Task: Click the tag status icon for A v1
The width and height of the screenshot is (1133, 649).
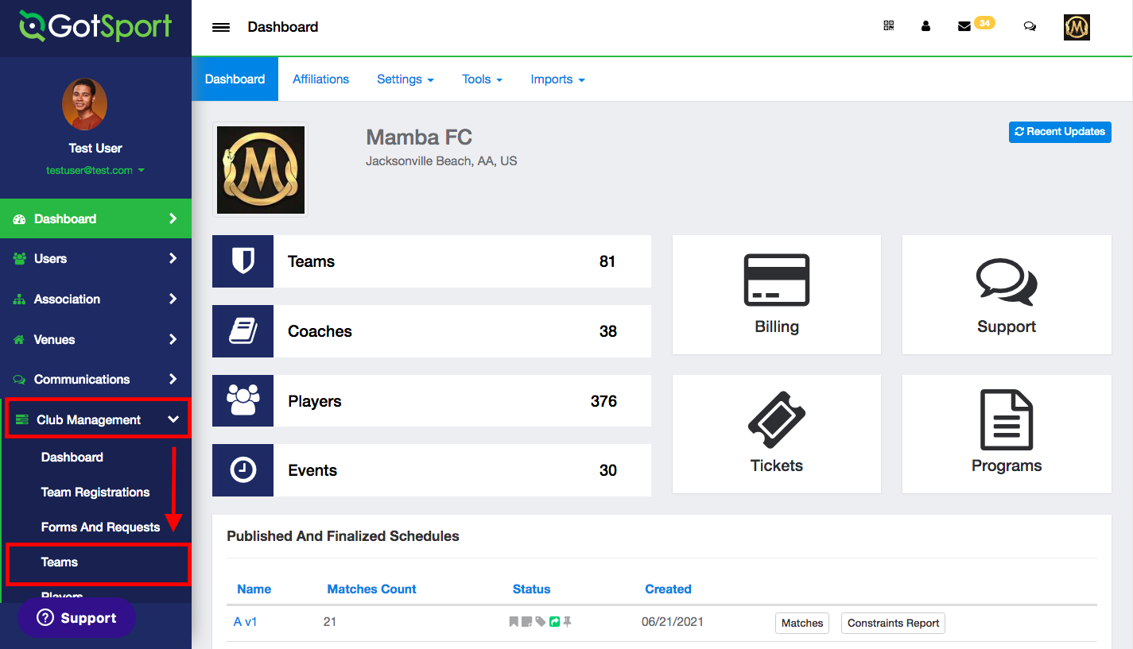Action: (541, 622)
